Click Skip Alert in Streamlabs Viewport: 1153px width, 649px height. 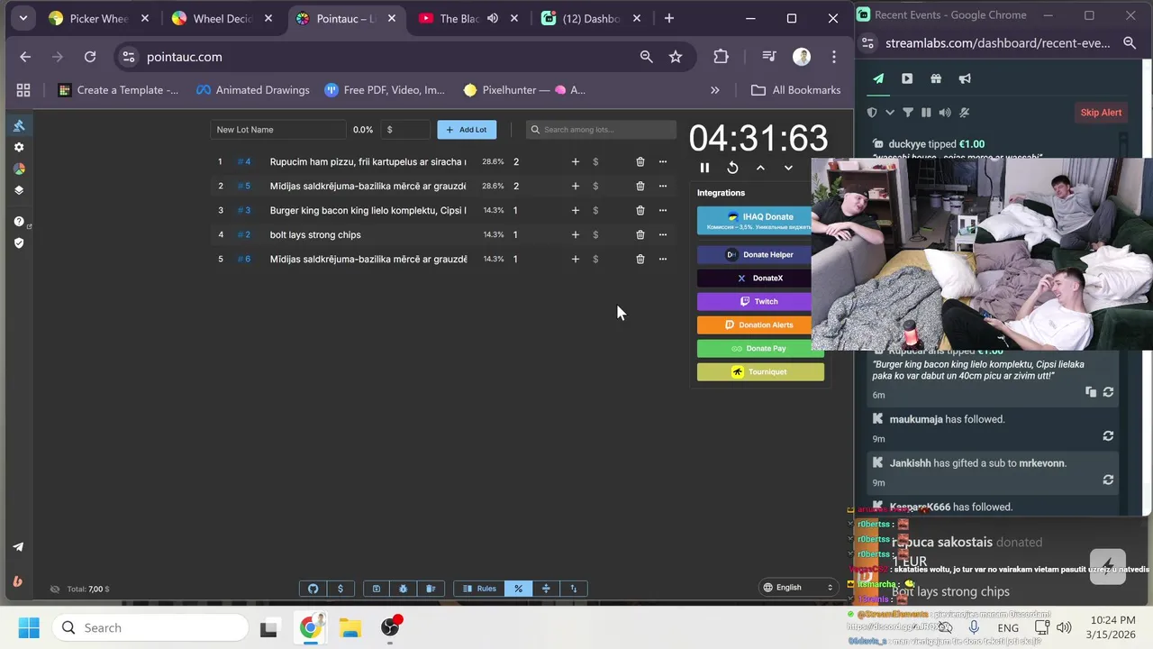click(1101, 113)
